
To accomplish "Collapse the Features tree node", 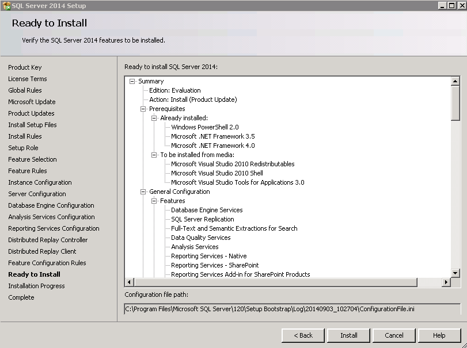I will pyautogui.click(x=154, y=201).
